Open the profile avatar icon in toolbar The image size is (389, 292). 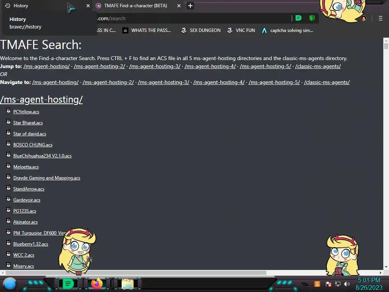coord(364,18)
